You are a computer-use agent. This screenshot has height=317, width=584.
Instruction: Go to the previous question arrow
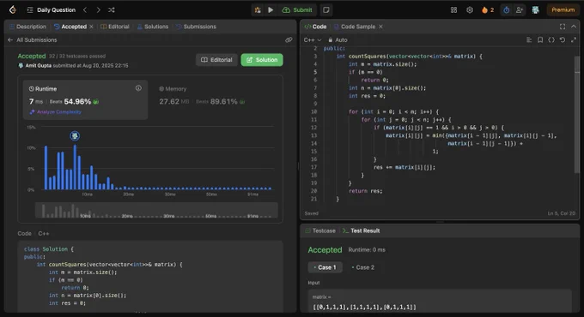tap(85, 10)
